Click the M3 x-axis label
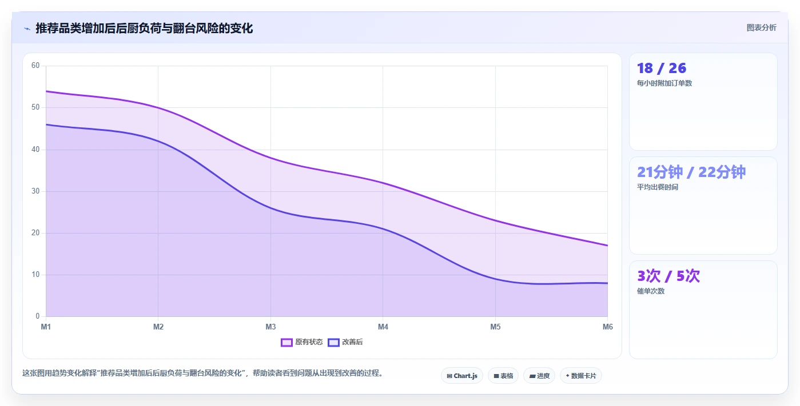Screen dimensions: 800x406 270,327
